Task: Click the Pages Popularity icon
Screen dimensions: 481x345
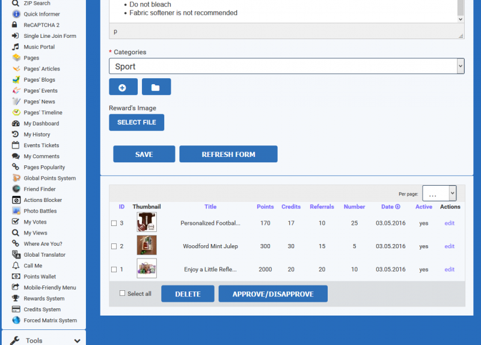Action: click(x=16, y=167)
